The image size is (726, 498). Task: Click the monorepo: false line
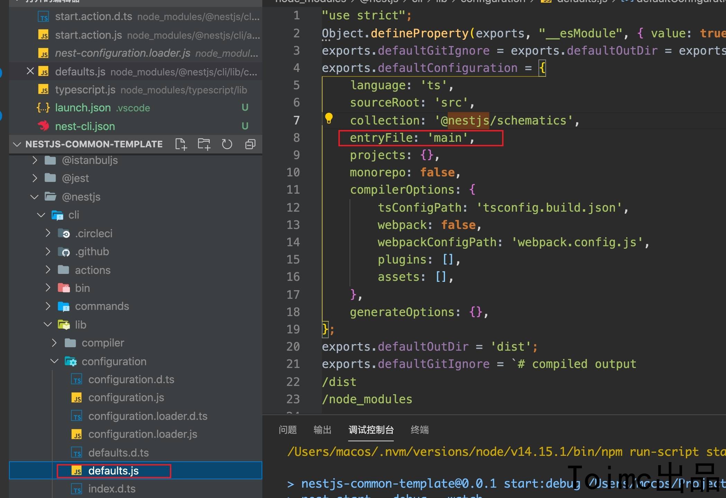point(405,172)
